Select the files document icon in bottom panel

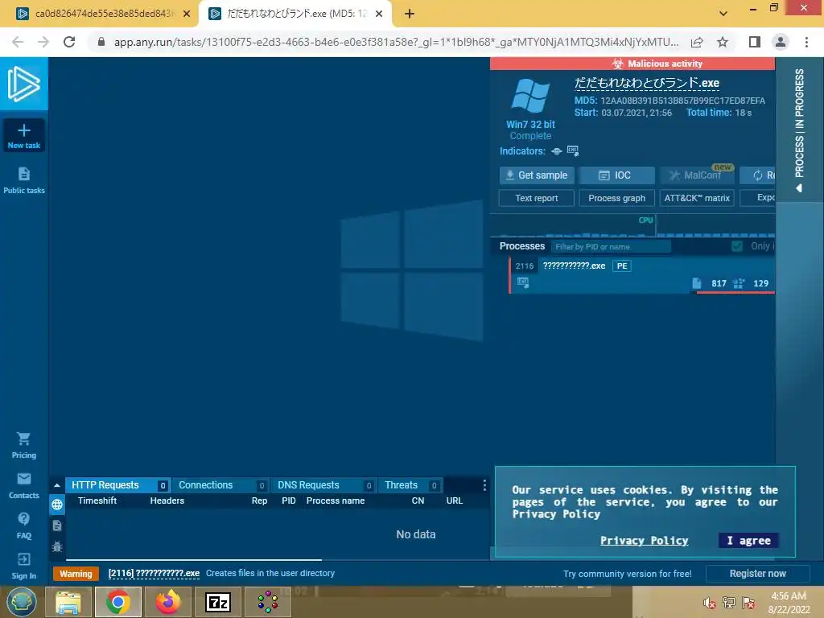click(57, 525)
